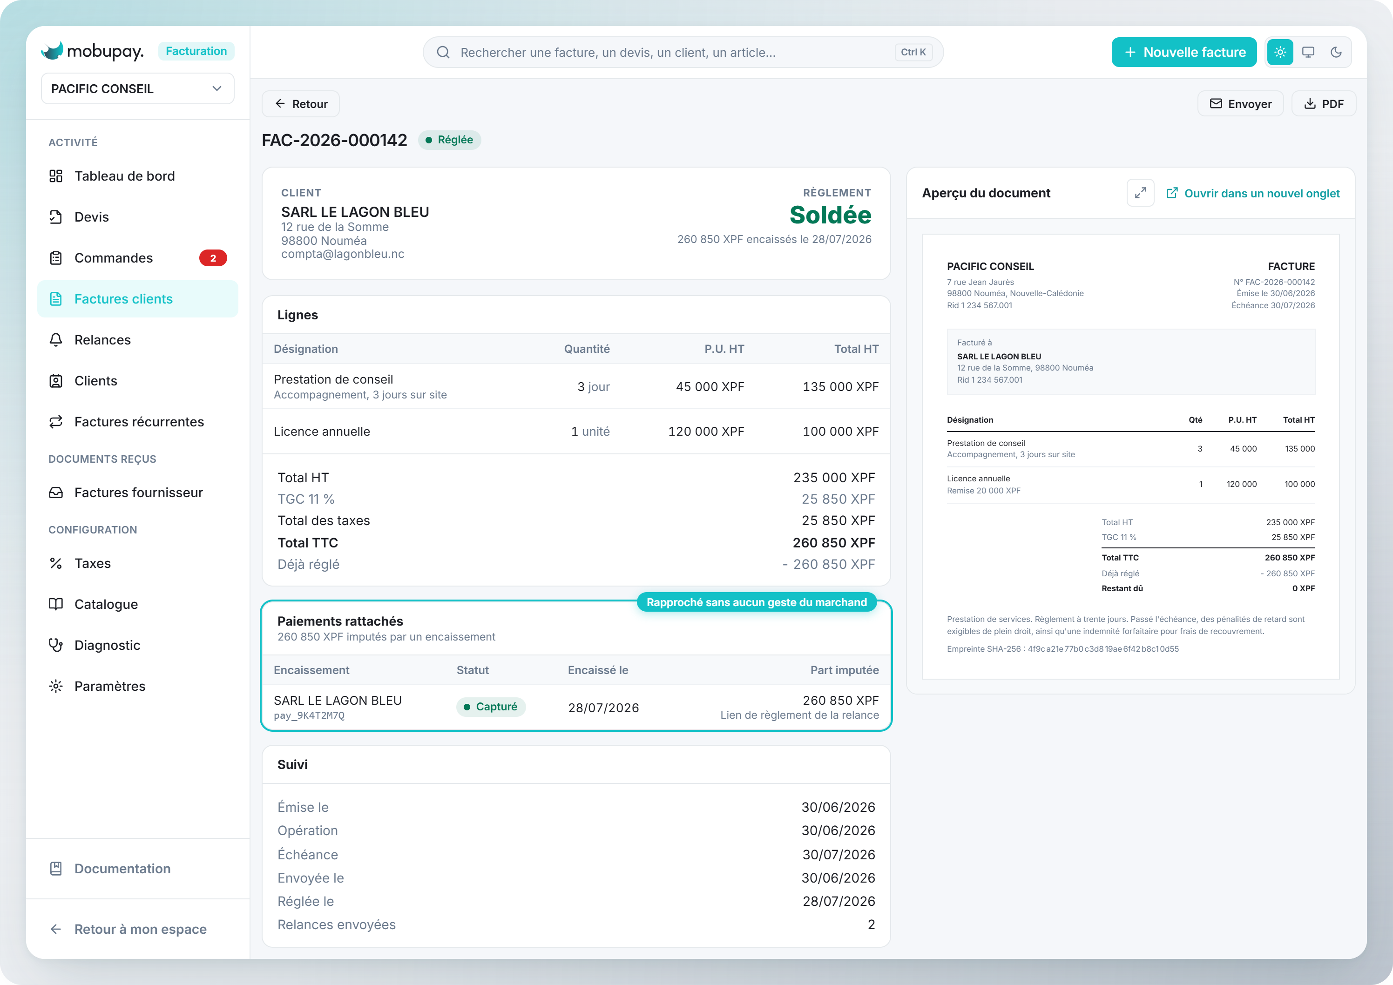Switch to dark theme moon icon
1393x985 pixels.
tap(1336, 52)
